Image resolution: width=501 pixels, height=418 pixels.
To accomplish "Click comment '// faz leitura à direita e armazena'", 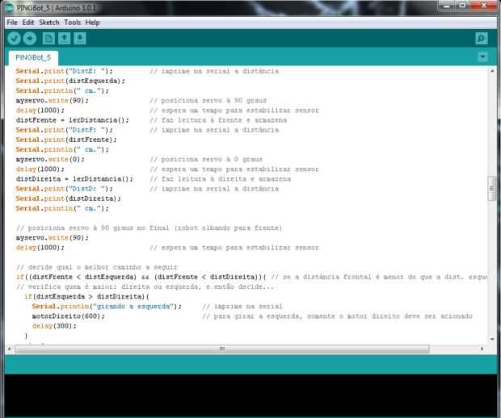I will pos(220,179).
